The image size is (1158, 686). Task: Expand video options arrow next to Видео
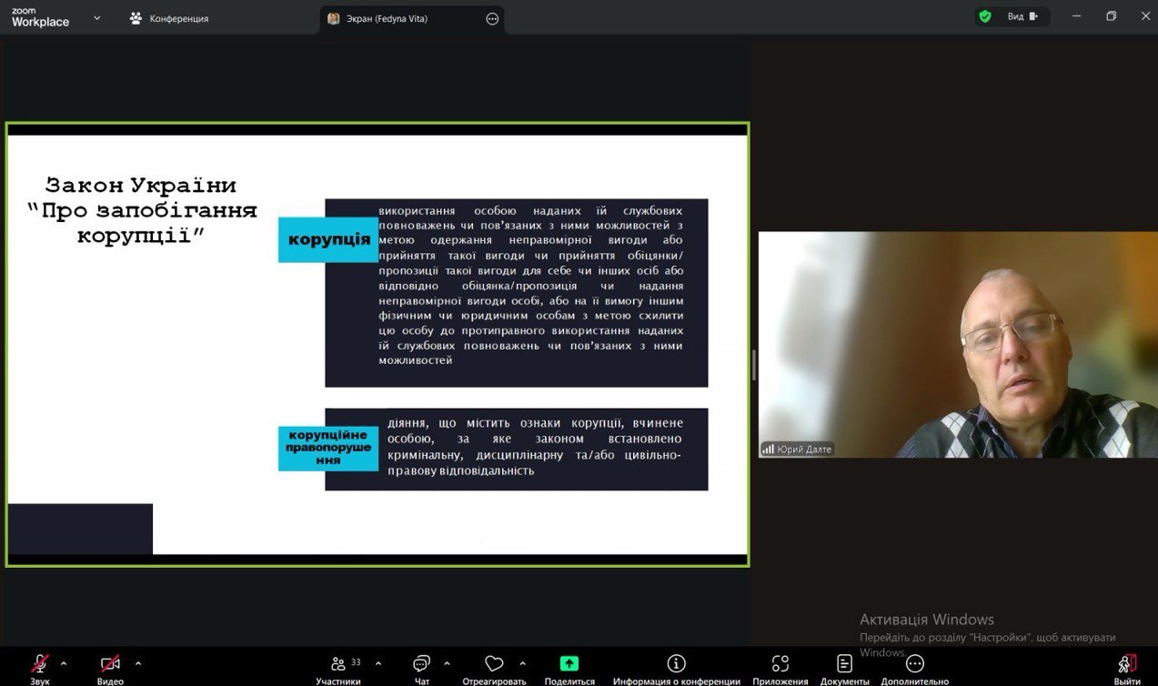[x=138, y=663]
